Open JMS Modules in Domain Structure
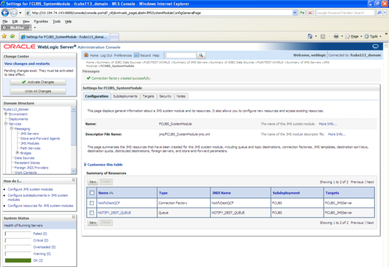This screenshot has height=267, width=389. coord(30,143)
